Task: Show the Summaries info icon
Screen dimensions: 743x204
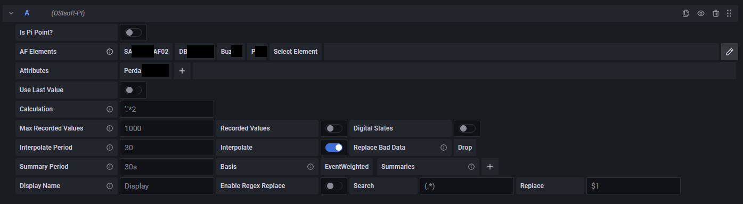Action: [x=471, y=167]
